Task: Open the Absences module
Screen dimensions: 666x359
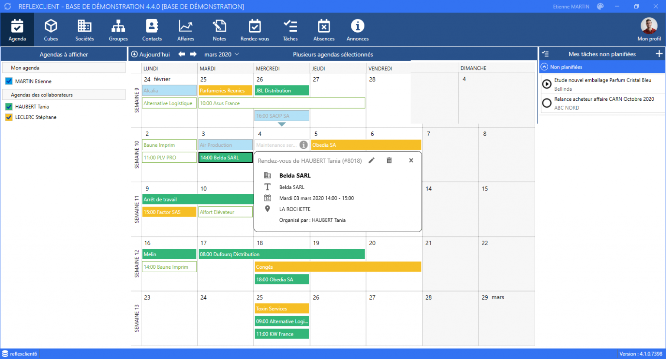Action: [x=324, y=30]
